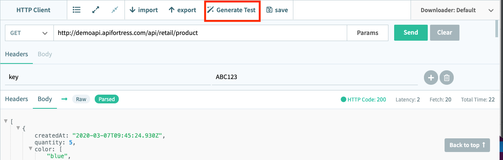Screen dimensions: 503x160
Task: Click the import button
Action: point(144,10)
